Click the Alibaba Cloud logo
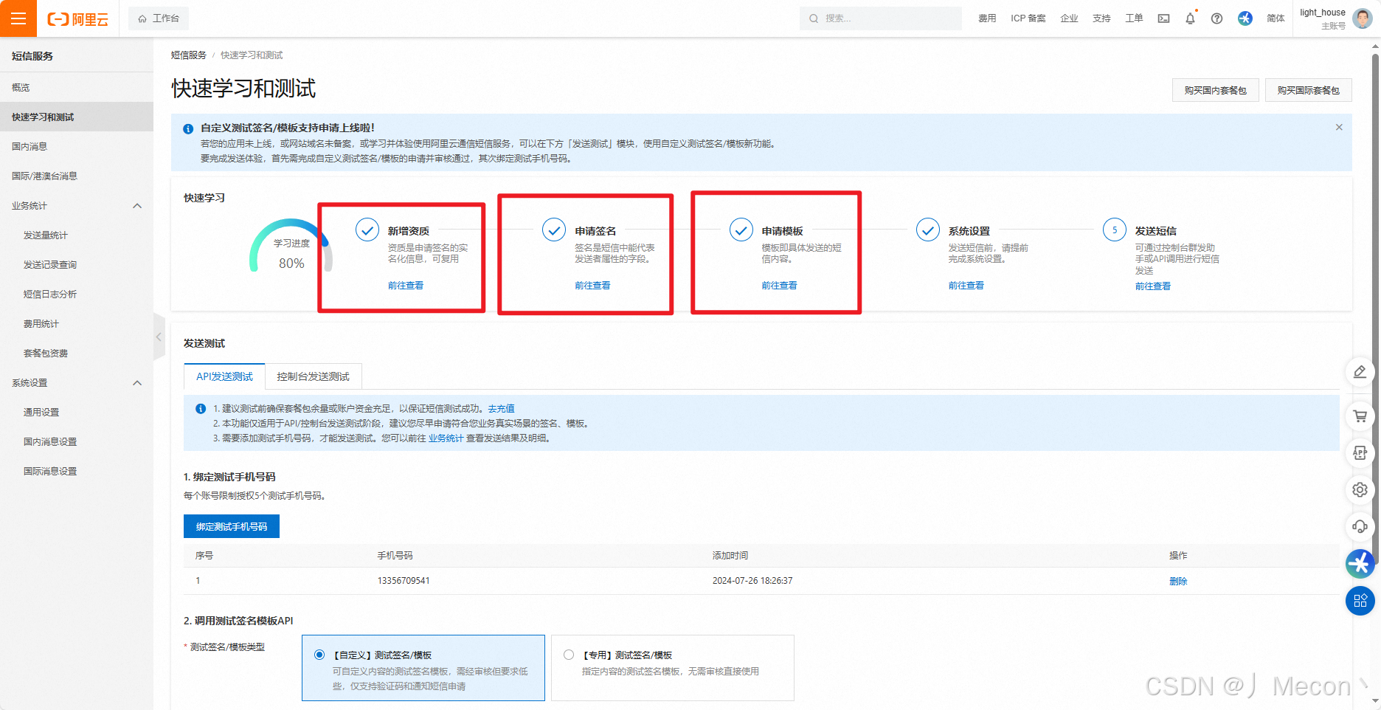This screenshot has height=710, width=1381. point(77,18)
